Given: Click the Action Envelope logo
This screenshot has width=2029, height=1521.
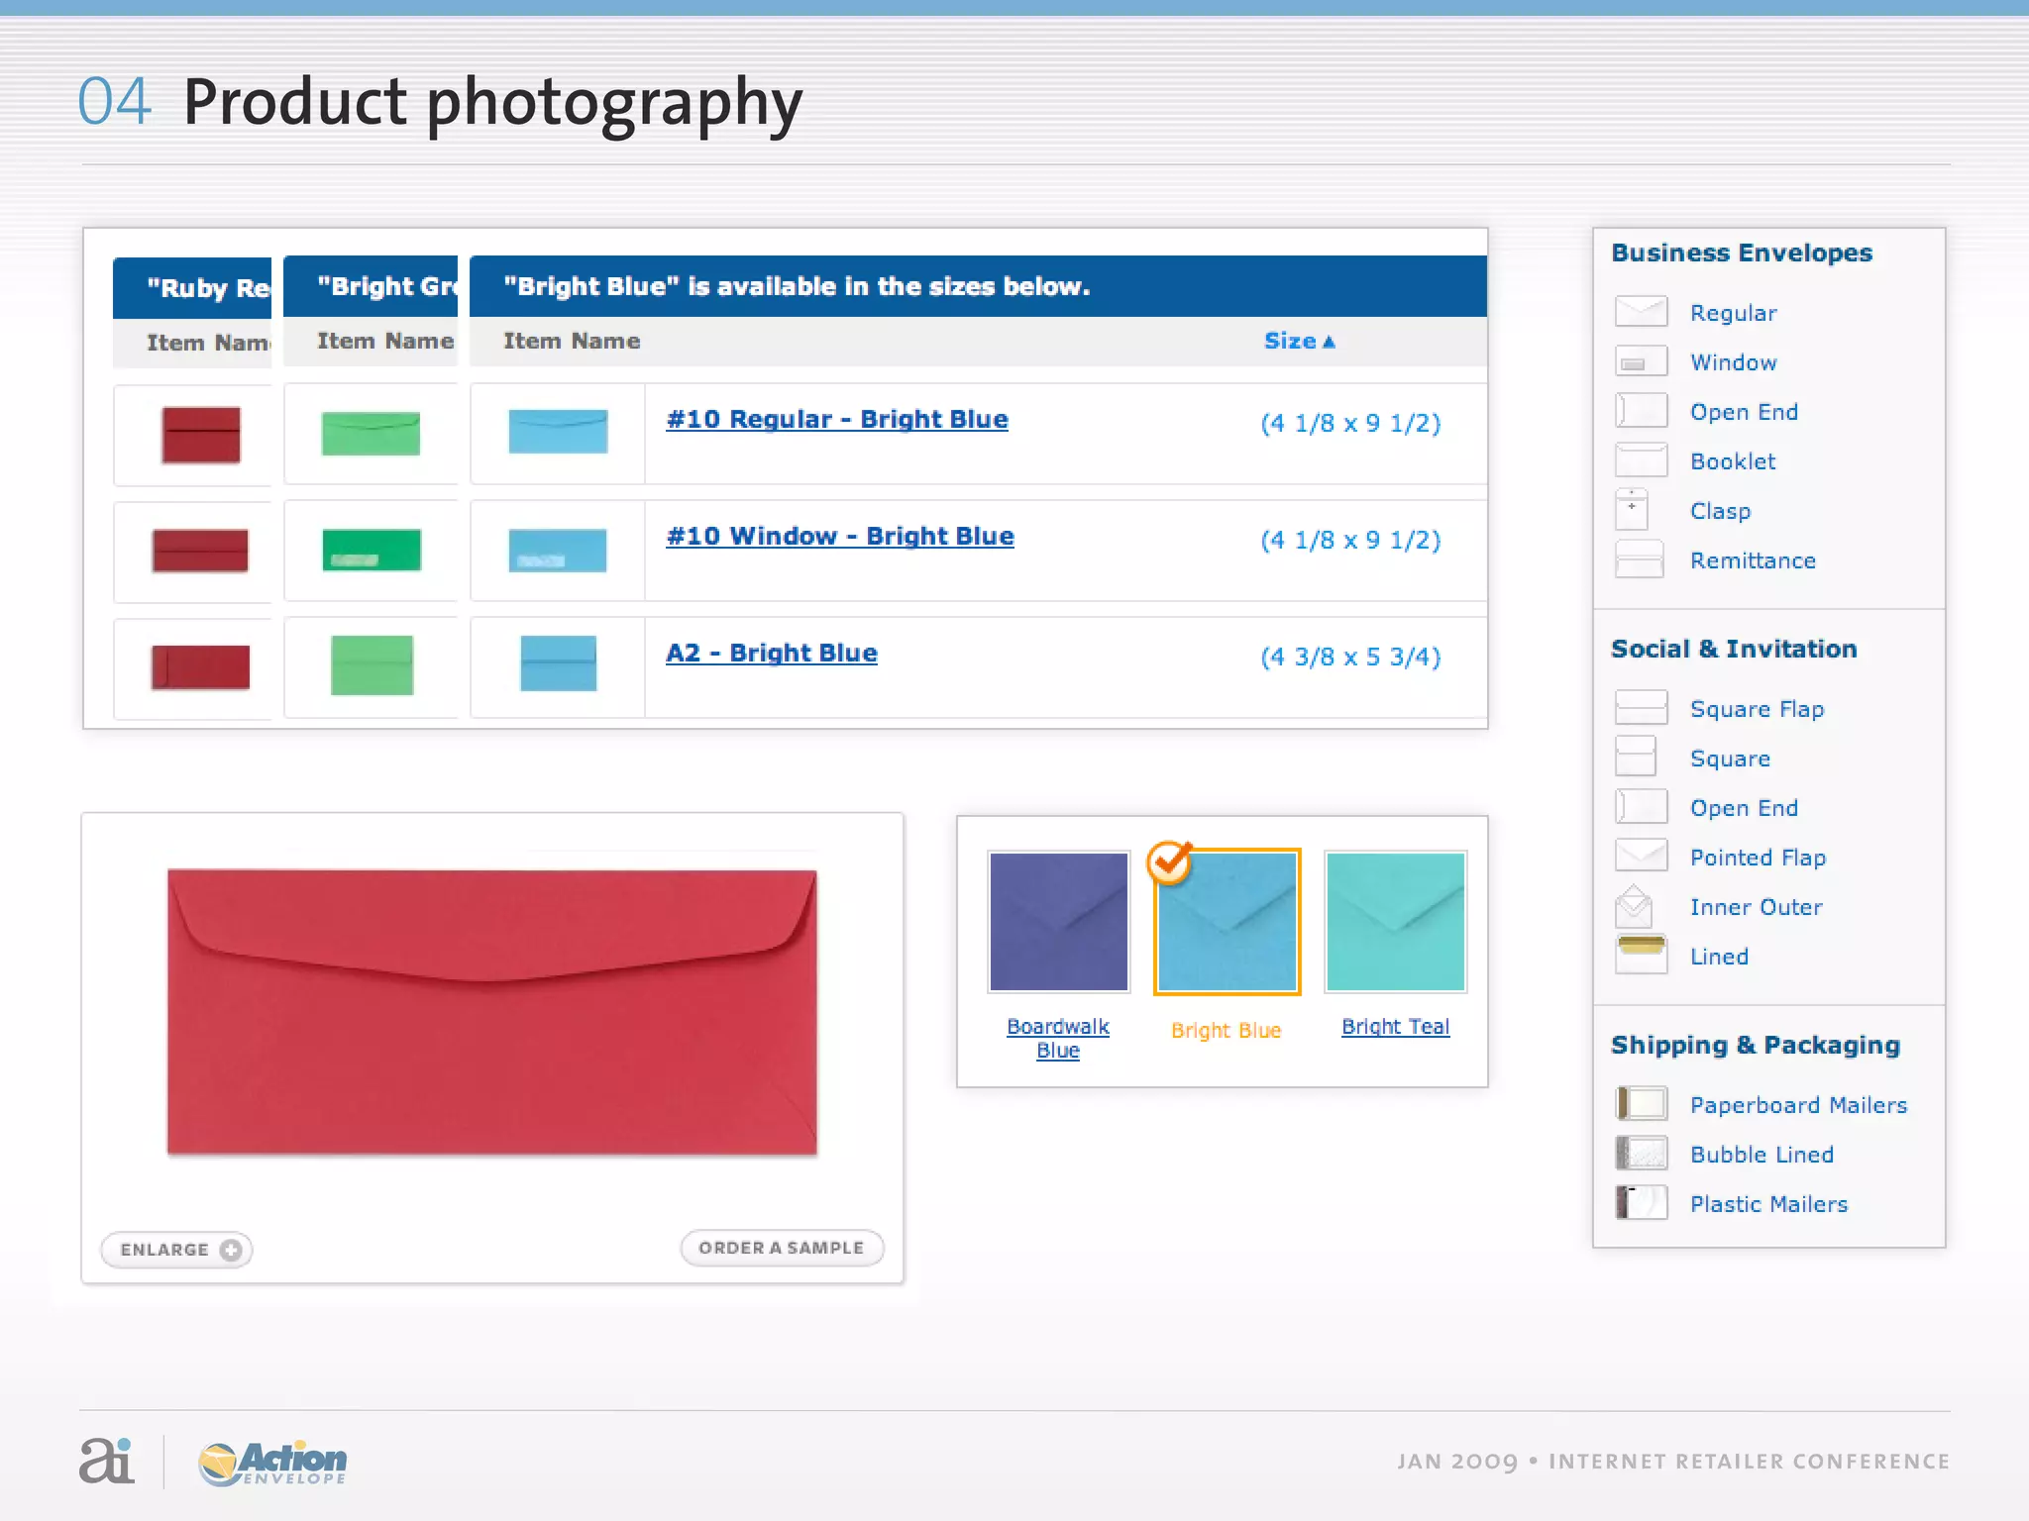Looking at the screenshot, I should [x=272, y=1463].
